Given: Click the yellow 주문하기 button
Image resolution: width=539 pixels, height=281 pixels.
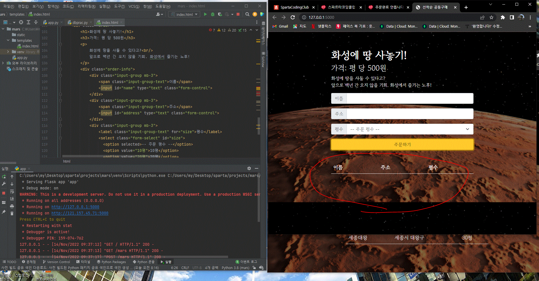Looking at the screenshot, I should 402,144.
